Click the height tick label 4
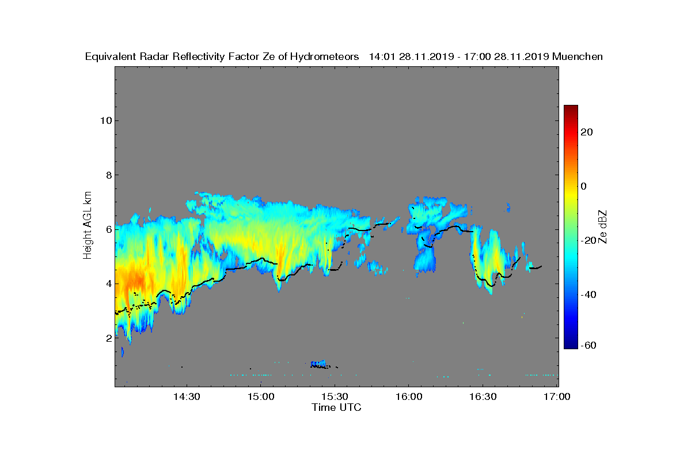This screenshot has height=461, width=691. (108, 284)
